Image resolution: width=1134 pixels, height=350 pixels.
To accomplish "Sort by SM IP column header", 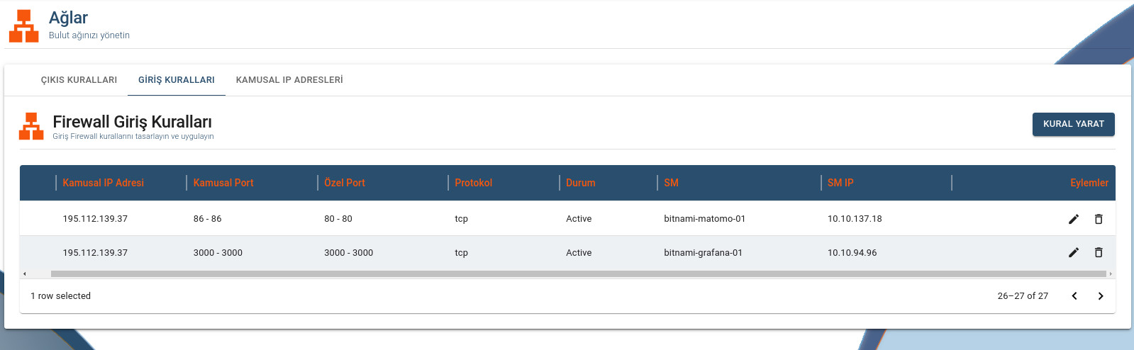I will pos(840,183).
